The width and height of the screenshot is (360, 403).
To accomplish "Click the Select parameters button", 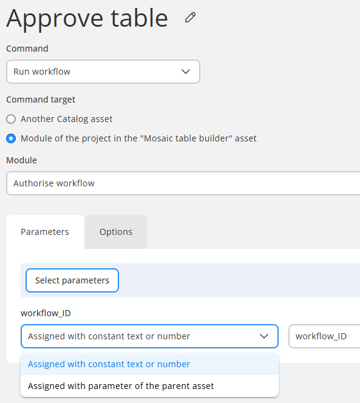I will pyautogui.click(x=72, y=280).
